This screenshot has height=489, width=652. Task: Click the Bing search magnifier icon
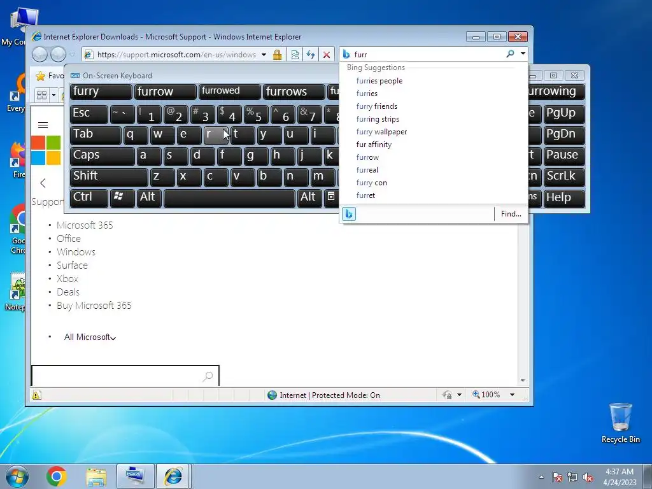coord(510,54)
